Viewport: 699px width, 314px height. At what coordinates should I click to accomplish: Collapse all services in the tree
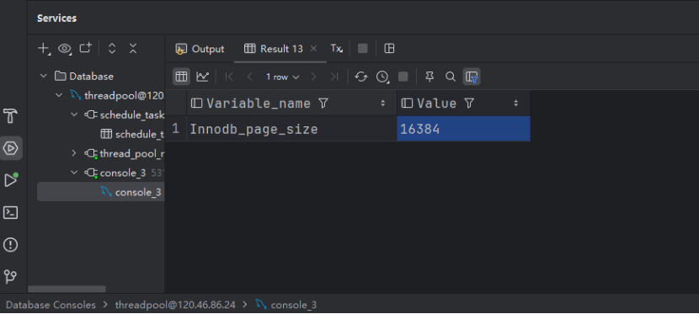[x=133, y=48]
